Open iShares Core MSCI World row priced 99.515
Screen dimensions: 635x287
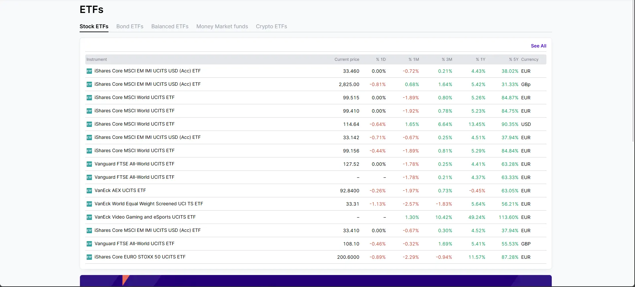pyautogui.click(x=134, y=97)
